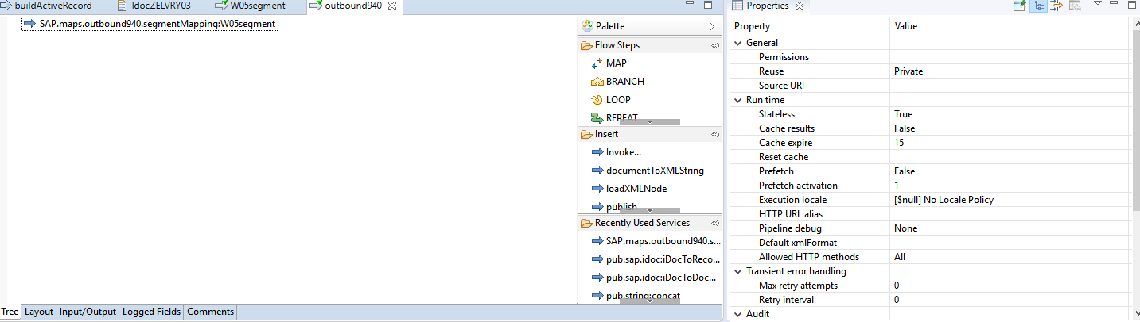Open the Input/Output tab

click(88, 312)
